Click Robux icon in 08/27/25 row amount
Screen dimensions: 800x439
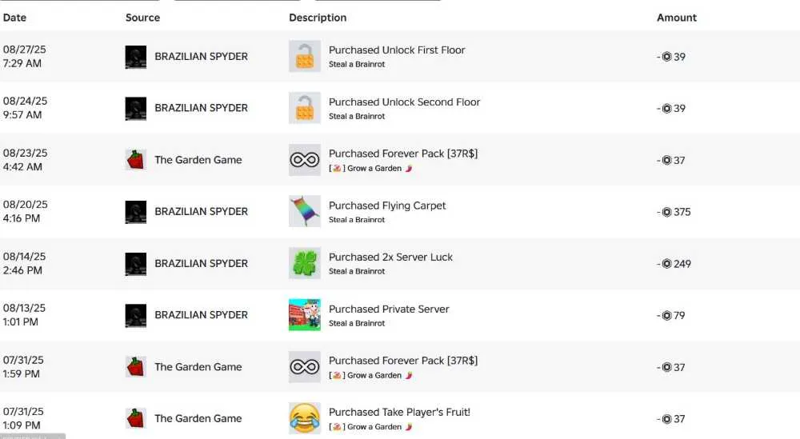pos(666,57)
